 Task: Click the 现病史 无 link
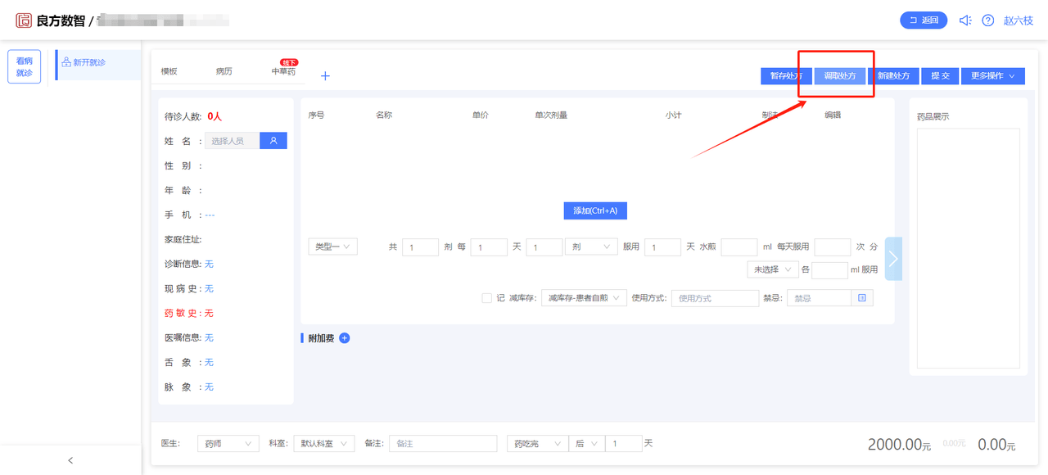[x=209, y=289]
